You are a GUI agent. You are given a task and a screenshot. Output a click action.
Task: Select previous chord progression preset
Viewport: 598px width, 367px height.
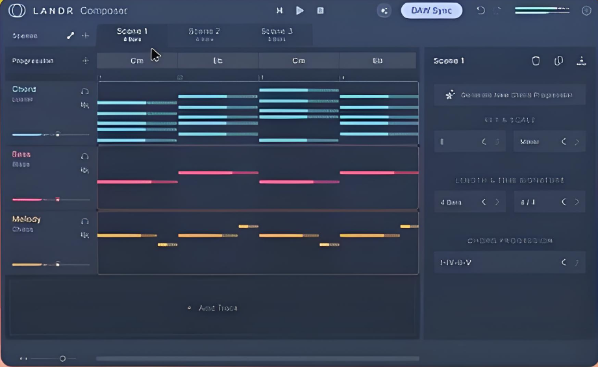click(564, 262)
